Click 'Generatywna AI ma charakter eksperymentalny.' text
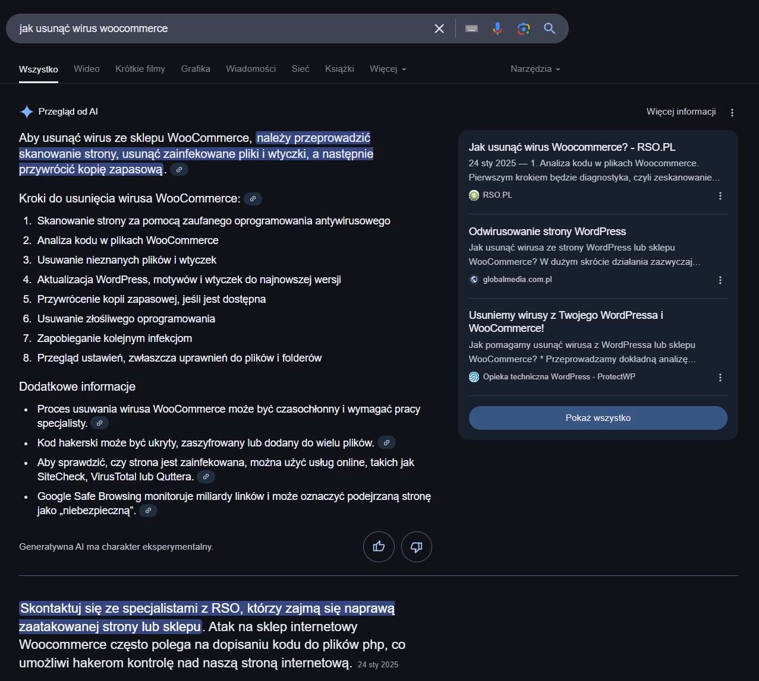Screen dimensions: 759x681 click(x=116, y=547)
